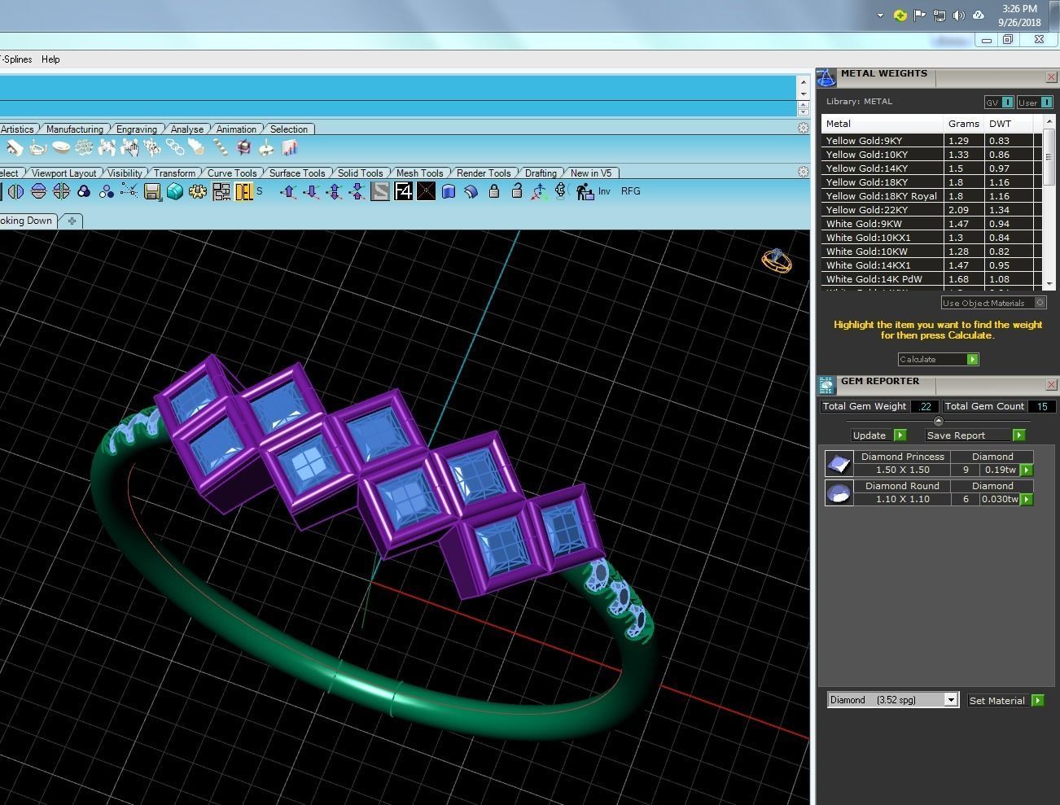This screenshot has width=1060, height=805.
Task: Click the Inv toolbar button
Action: [x=604, y=191]
